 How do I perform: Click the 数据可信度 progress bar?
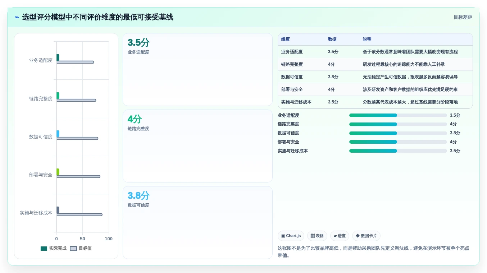tap(398, 133)
